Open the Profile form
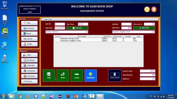Viewport: 177px width, 99px height. click(x=29, y=44)
